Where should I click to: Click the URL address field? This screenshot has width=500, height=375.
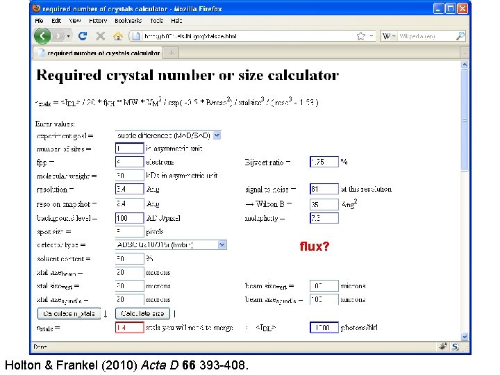249,36
